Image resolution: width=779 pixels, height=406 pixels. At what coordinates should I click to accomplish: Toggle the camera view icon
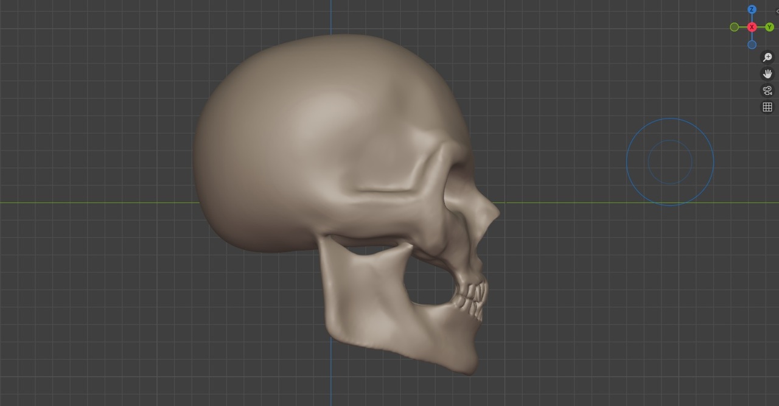coord(767,91)
